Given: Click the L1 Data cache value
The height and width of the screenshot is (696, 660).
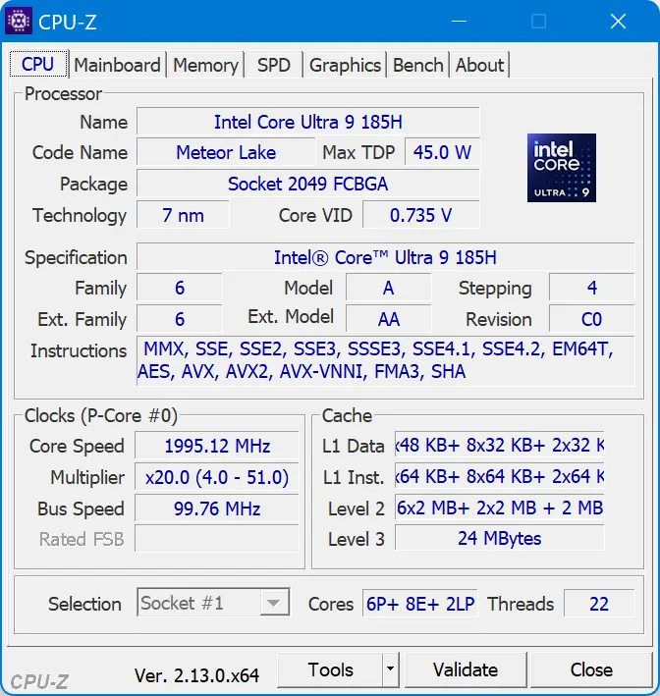Looking at the screenshot, I should coord(500,444).
